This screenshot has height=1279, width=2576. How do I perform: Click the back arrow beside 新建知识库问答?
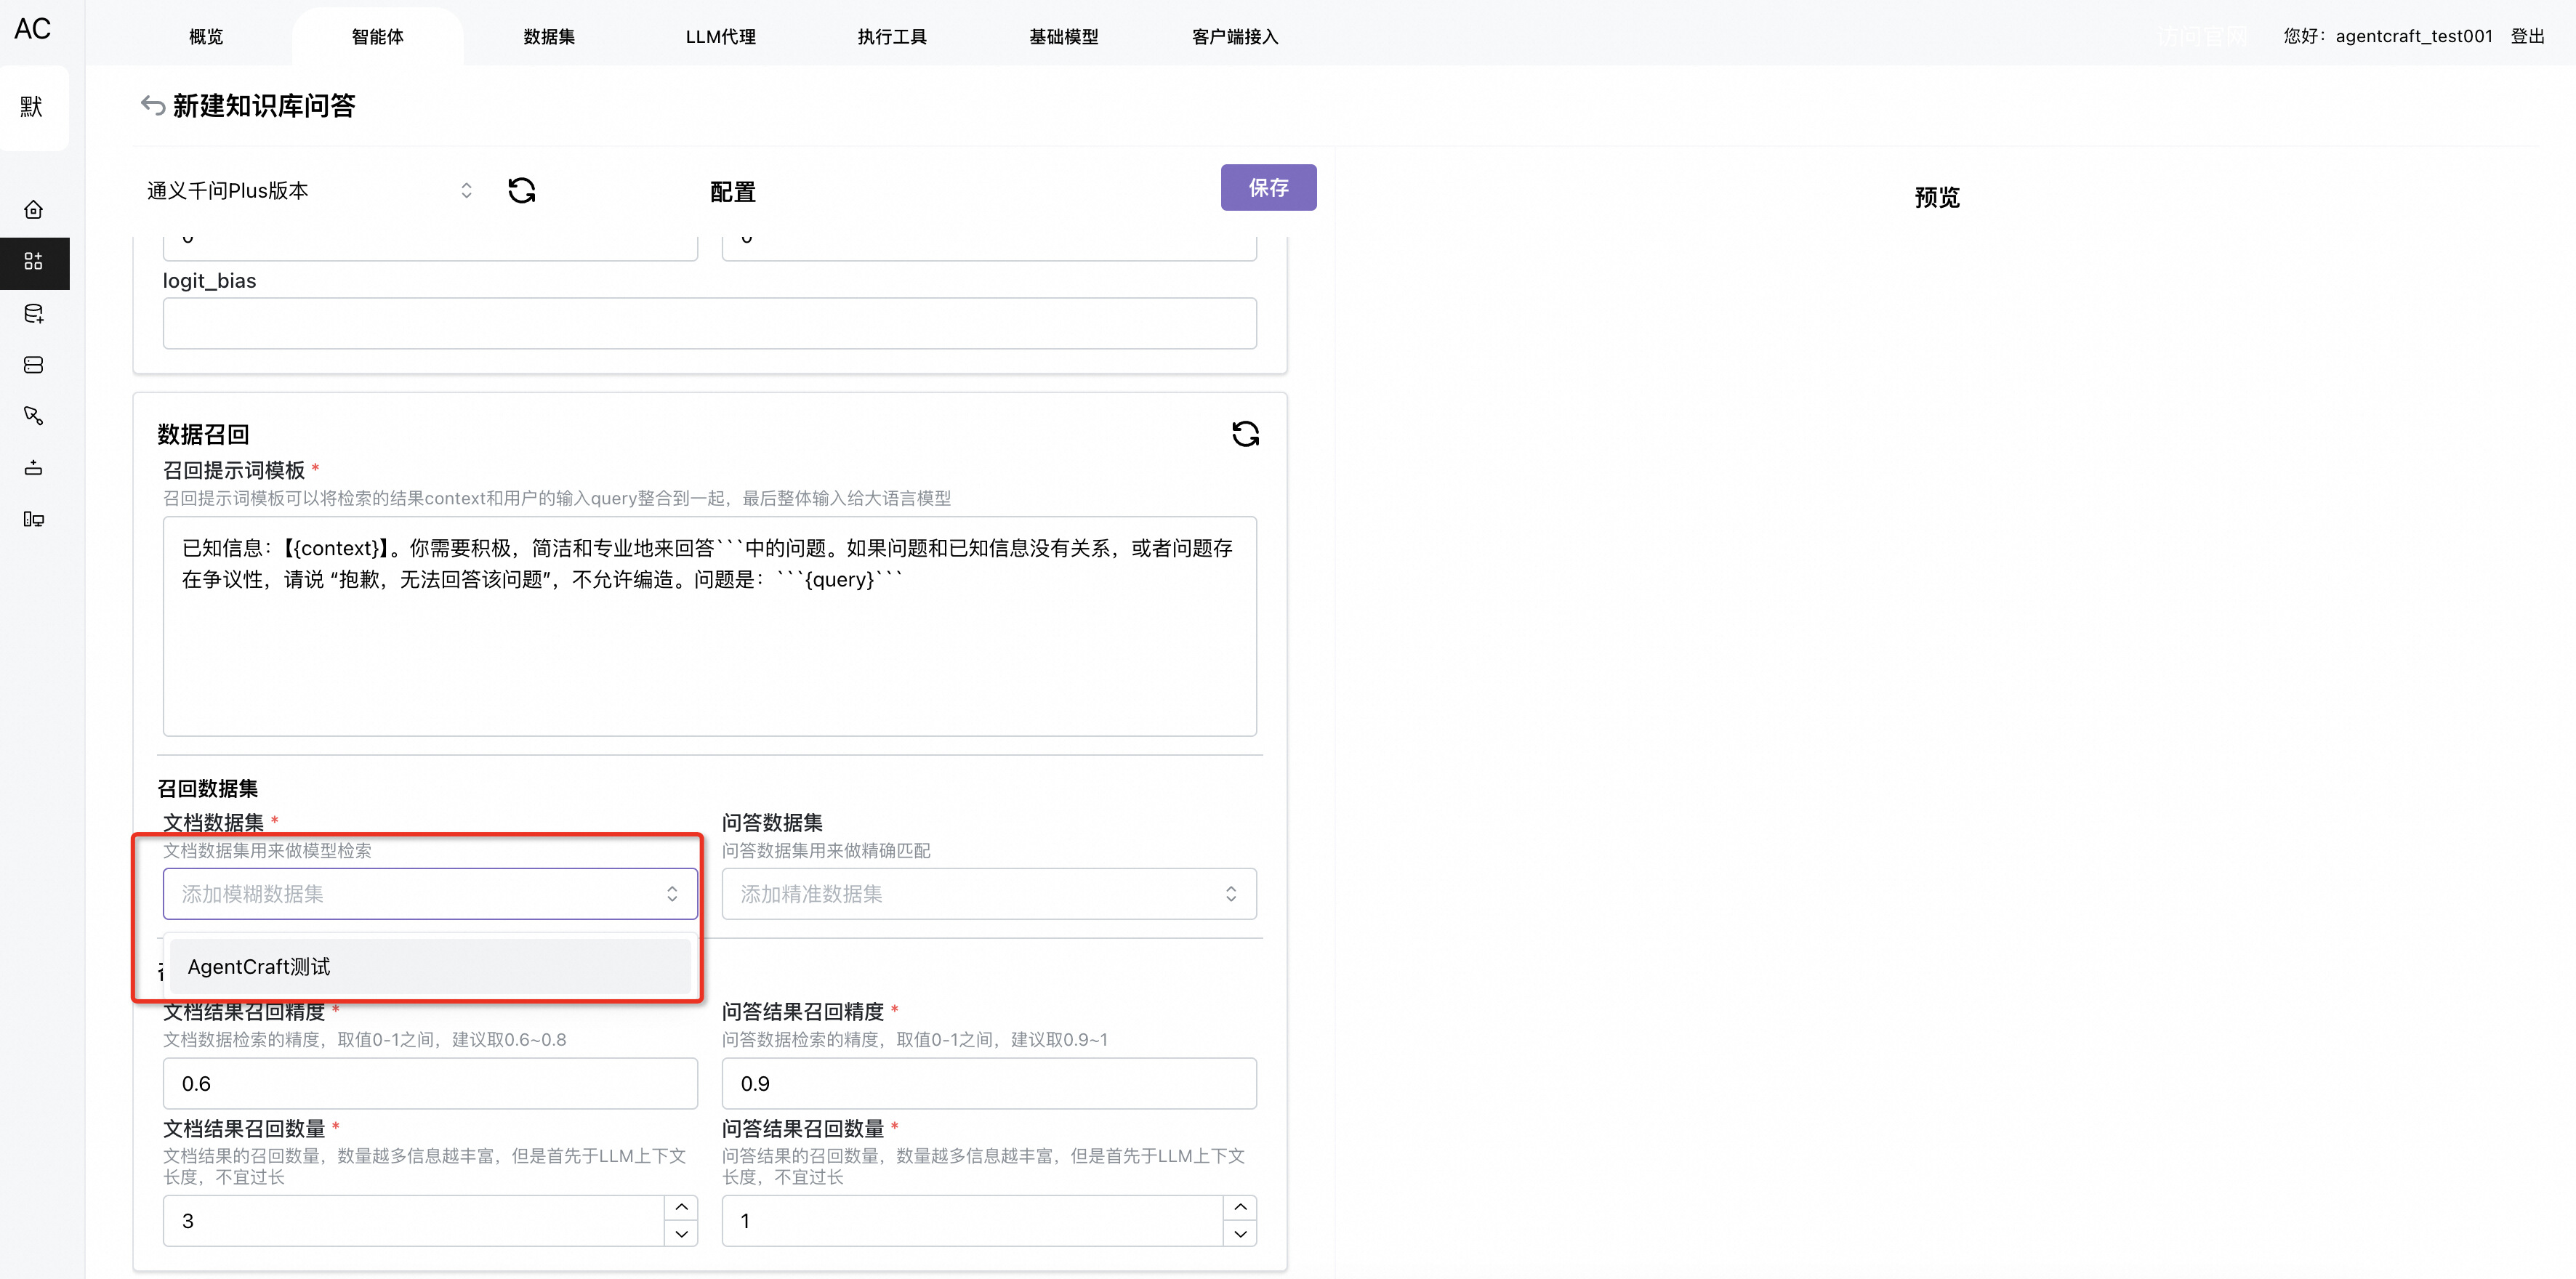click(152, 105)
